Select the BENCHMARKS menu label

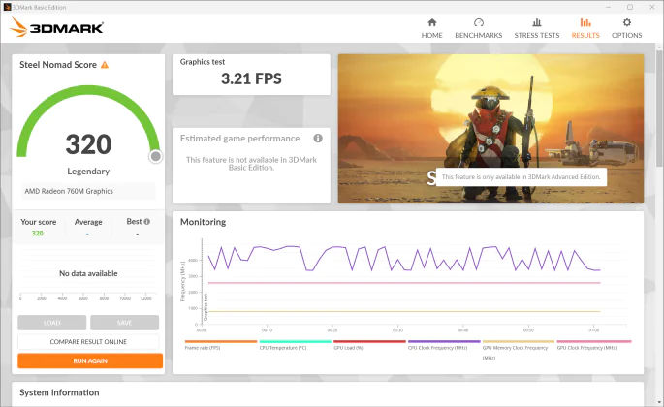click(x=479, y=35)
